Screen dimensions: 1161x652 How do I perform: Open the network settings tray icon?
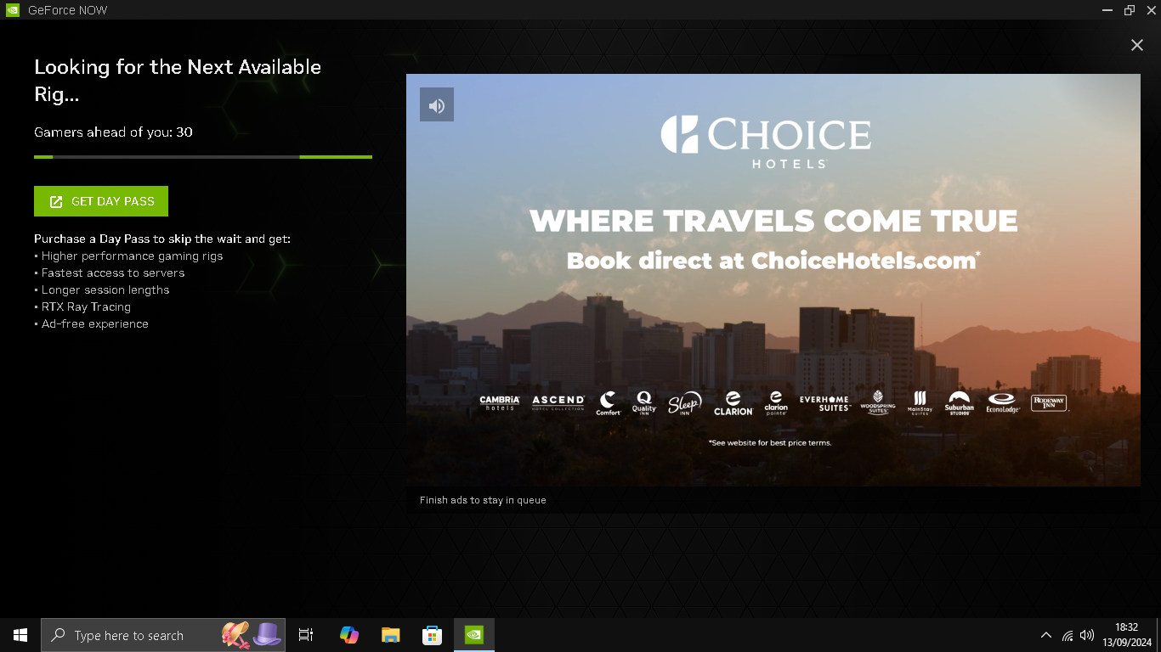click(x=1068, y=635)
